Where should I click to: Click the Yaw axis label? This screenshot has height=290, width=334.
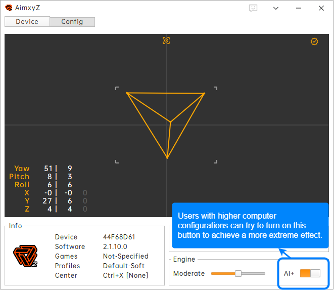[22, 169]
